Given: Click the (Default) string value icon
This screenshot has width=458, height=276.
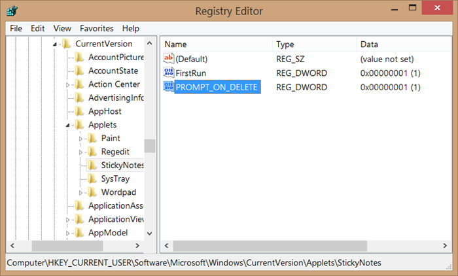Looking at the screenshot, I should point(169,59).
